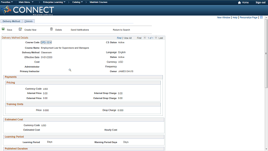Click the Training Units section header
Screen dimensions: 268x151
pos(83,104)
